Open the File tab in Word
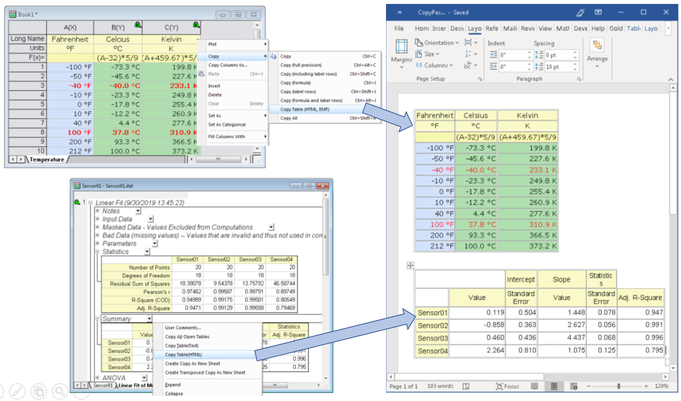The width and height of the screenshot is (681, 401). [399, 29]
